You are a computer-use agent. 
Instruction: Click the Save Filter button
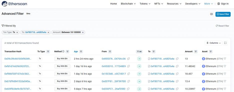coord(223,14)
